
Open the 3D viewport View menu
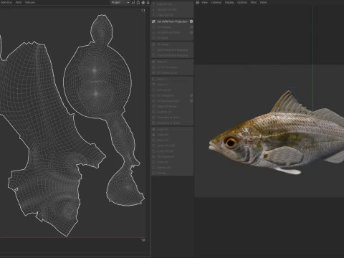pos(204,2)
